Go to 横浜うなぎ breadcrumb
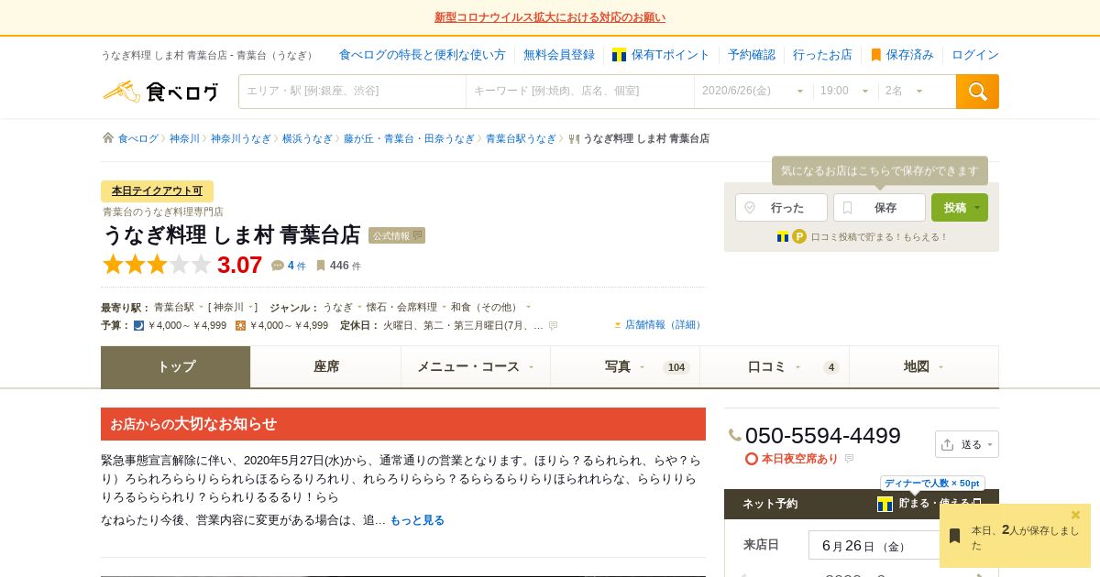 coord(307,138)
